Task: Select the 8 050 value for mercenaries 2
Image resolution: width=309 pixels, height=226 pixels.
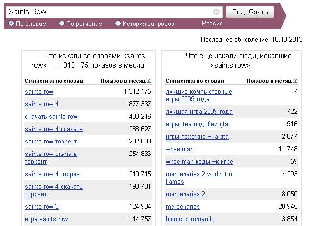Action: pos(289,194)
